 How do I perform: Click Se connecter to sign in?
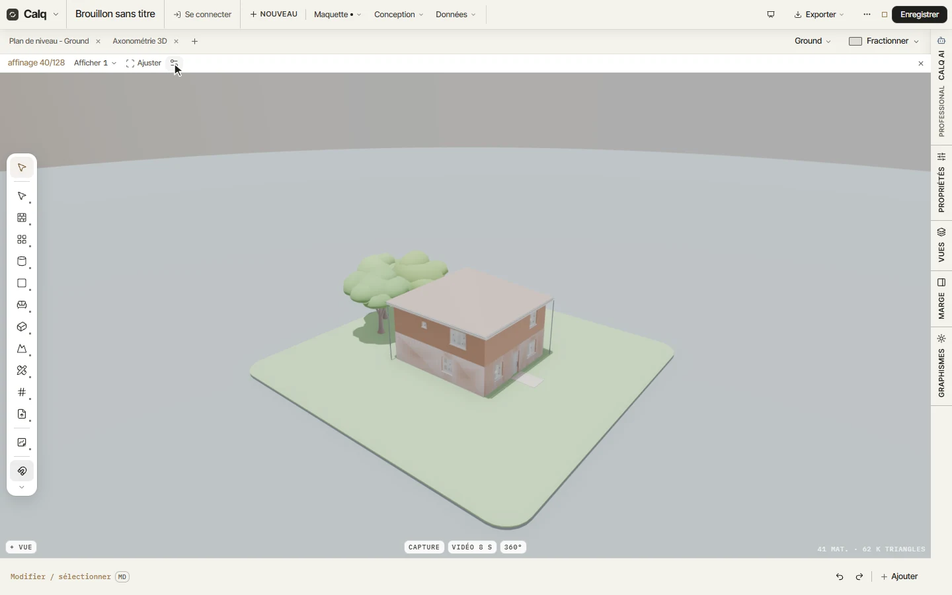tap(202, 15)
